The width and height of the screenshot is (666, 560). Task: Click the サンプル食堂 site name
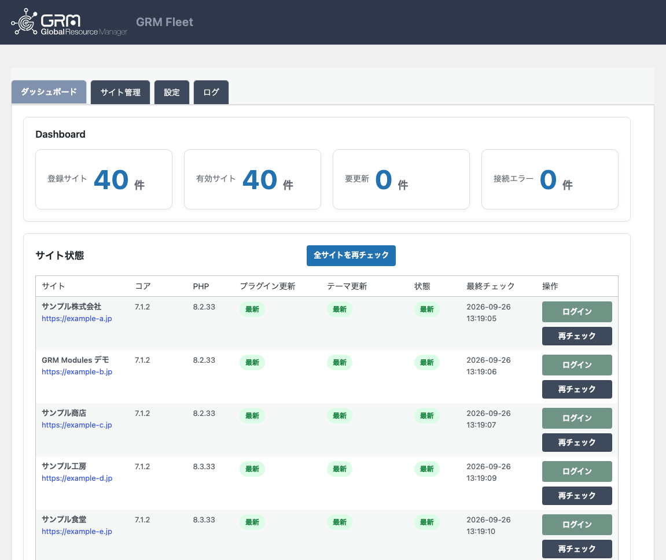[x=64, y=520]
